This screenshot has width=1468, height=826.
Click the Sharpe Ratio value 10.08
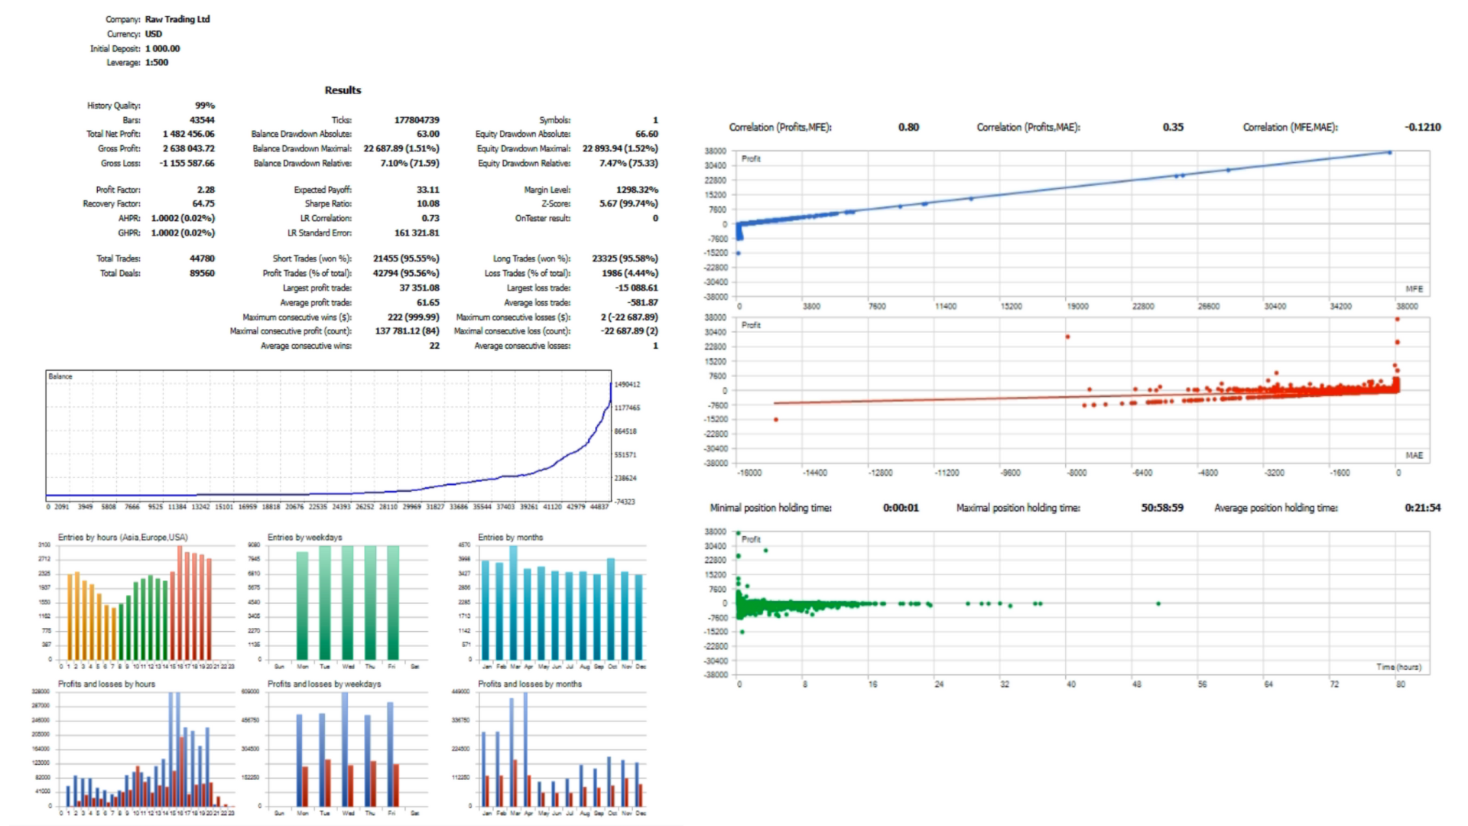427,203
